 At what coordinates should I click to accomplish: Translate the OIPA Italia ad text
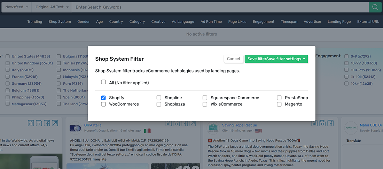100,159
